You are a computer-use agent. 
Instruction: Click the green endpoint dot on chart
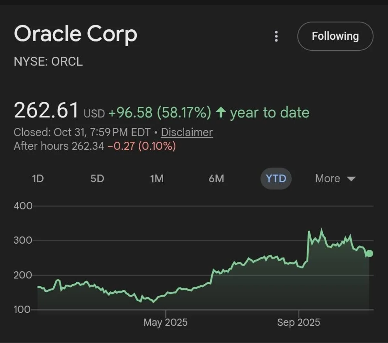click(x=369, y=254)
